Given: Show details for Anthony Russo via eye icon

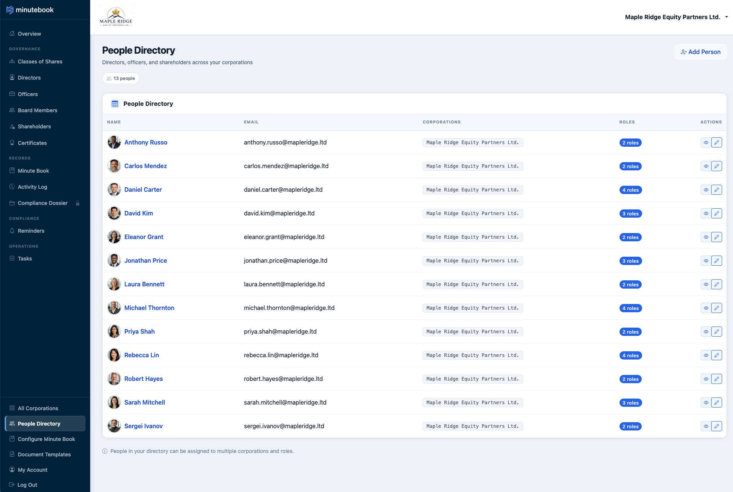Looking at the screenshot, I should point(706,142).
